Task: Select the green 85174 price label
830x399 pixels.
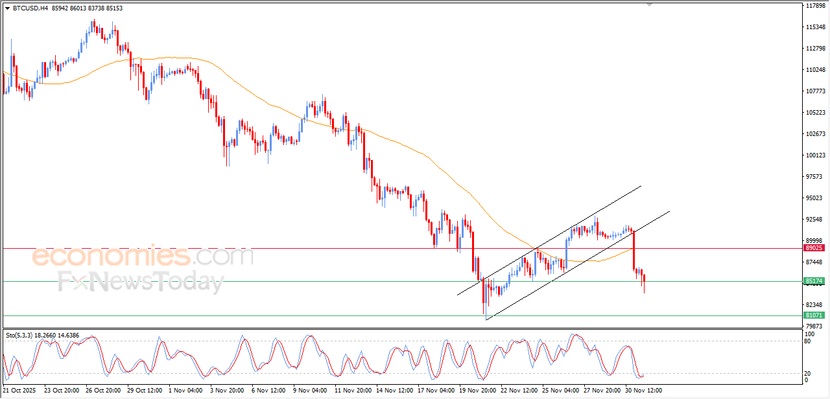Action: 814,281
